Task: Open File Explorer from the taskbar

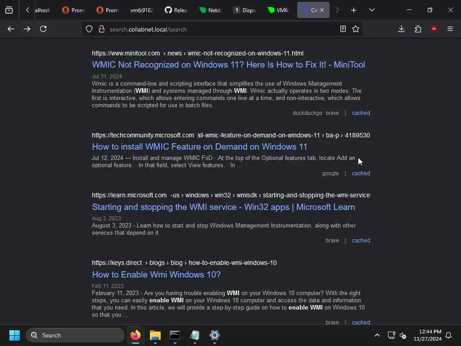Action: pos(155,335)
